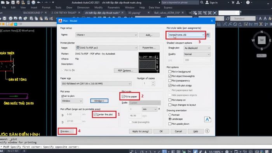The width and height of the screenshot is (272, 153).
Task: Open the Shade plot dropdown
Action: 197,48
